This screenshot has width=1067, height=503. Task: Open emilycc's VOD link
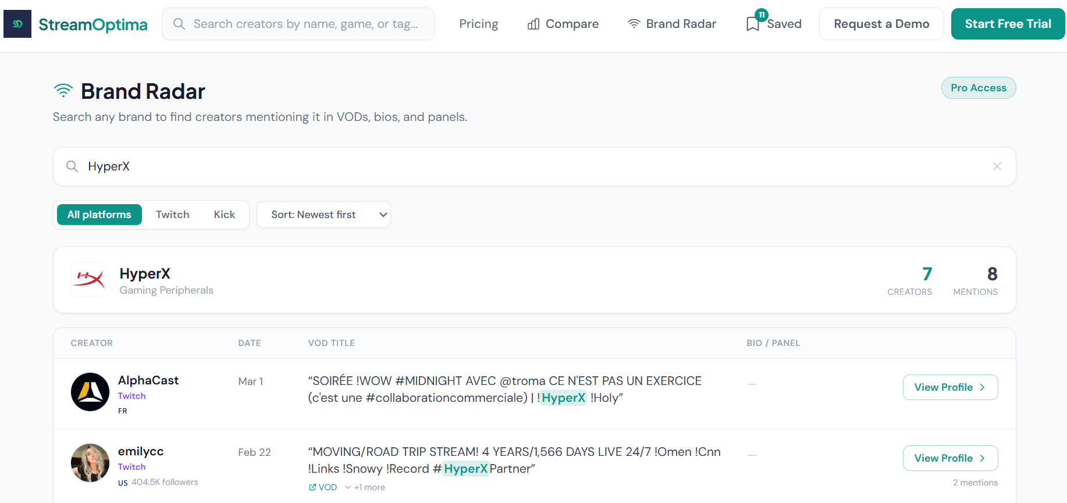(x=323, y=487)
